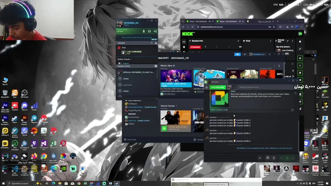Open Fan Favorites 2025 news thumbnail
The image size is (331, 186).
[x=176, y=78]
